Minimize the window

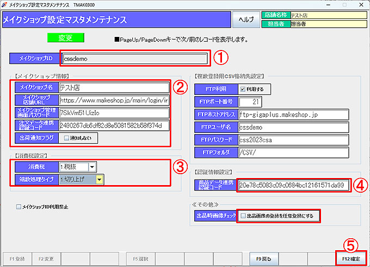(328, 5)
